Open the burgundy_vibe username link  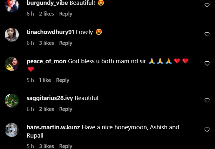click(x=47, y=3)
